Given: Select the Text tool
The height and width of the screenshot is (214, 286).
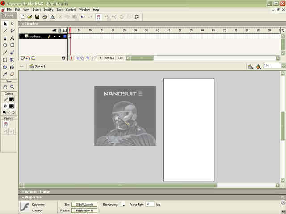Looking at the screenshot, I should point(12,38).
